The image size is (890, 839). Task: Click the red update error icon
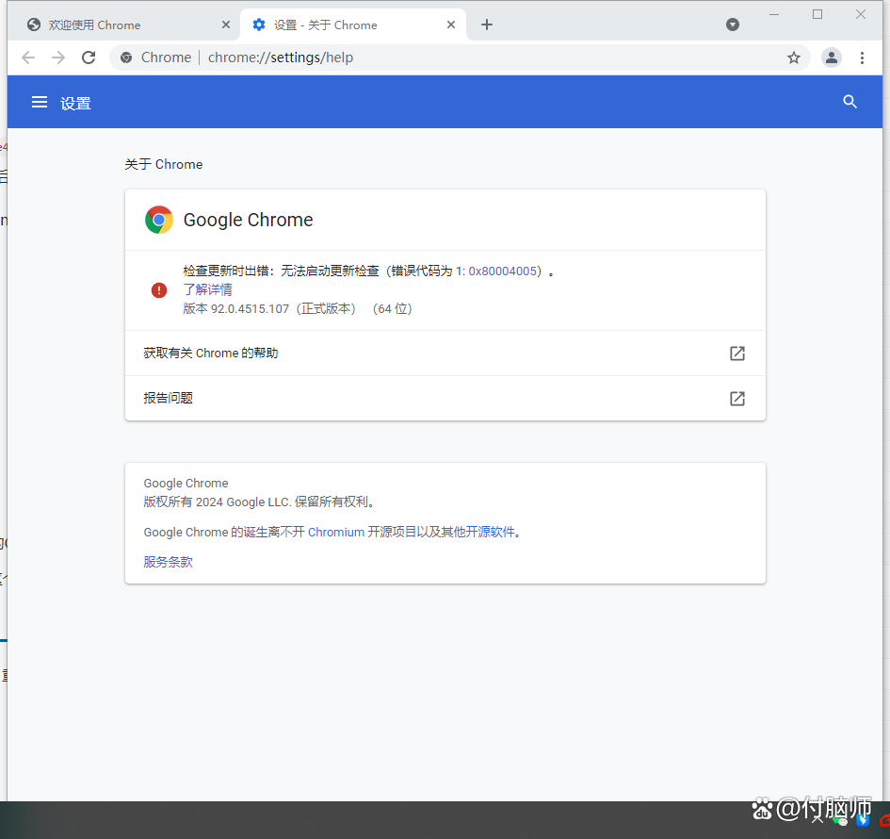coord(159,290)
